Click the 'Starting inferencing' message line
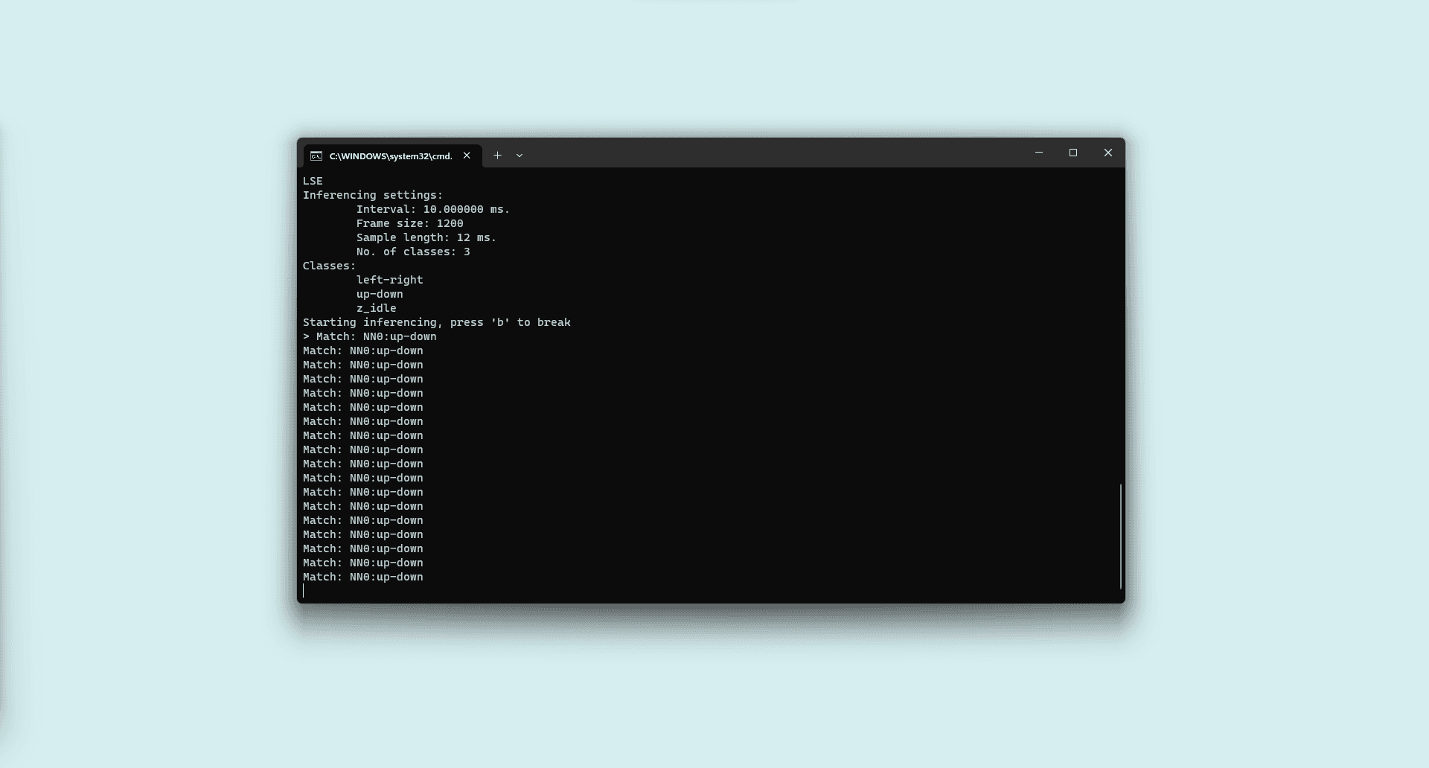 point(436,322)
